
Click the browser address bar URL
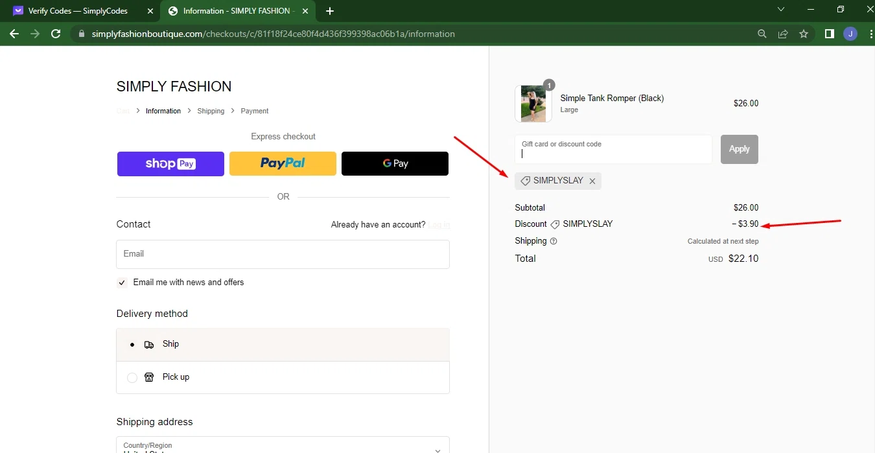click(274, 34)
